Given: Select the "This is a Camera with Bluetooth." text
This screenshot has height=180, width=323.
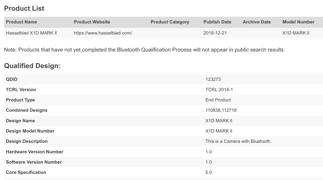Looking at the screenshot, I should [x=238, y=141].
